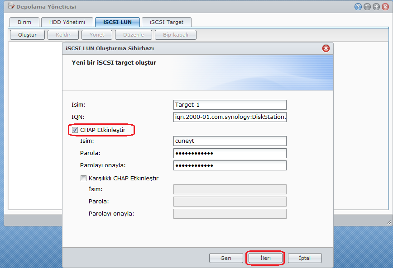Viewport: 393px width, 268px height.
Task: Maximize the Depolama Yöneticisi window with plus icon
Action: pyautogui.click(x=376, y=7)
